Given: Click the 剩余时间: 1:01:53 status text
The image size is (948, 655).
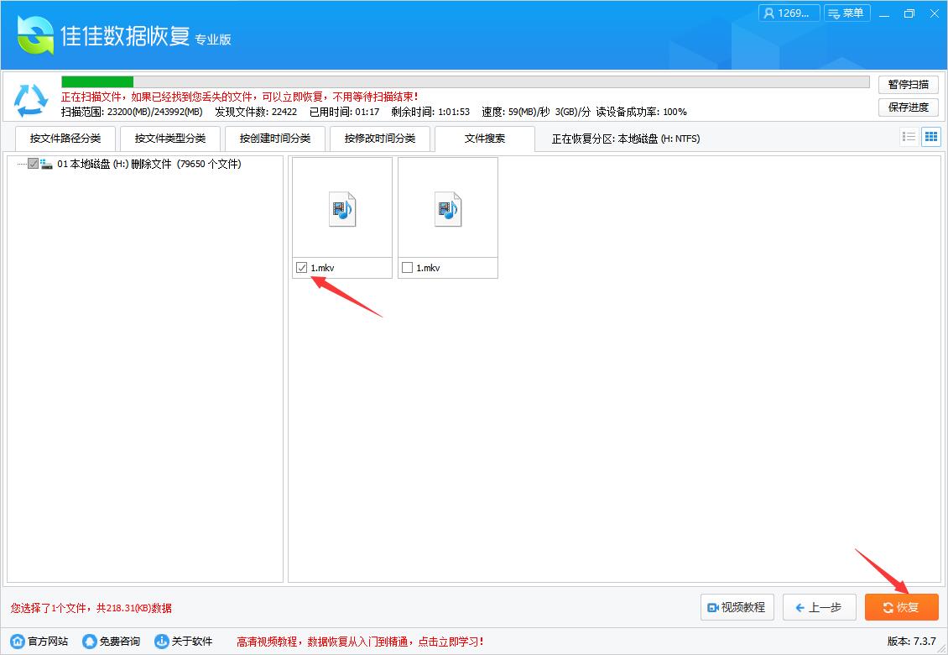Looking at the screenshot, I should click(x=430, y=112).
